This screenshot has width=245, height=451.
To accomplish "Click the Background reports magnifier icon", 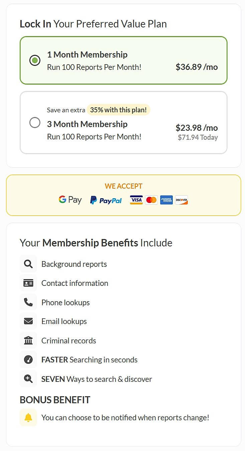I will pyautogui.click(x=28, y=263).
